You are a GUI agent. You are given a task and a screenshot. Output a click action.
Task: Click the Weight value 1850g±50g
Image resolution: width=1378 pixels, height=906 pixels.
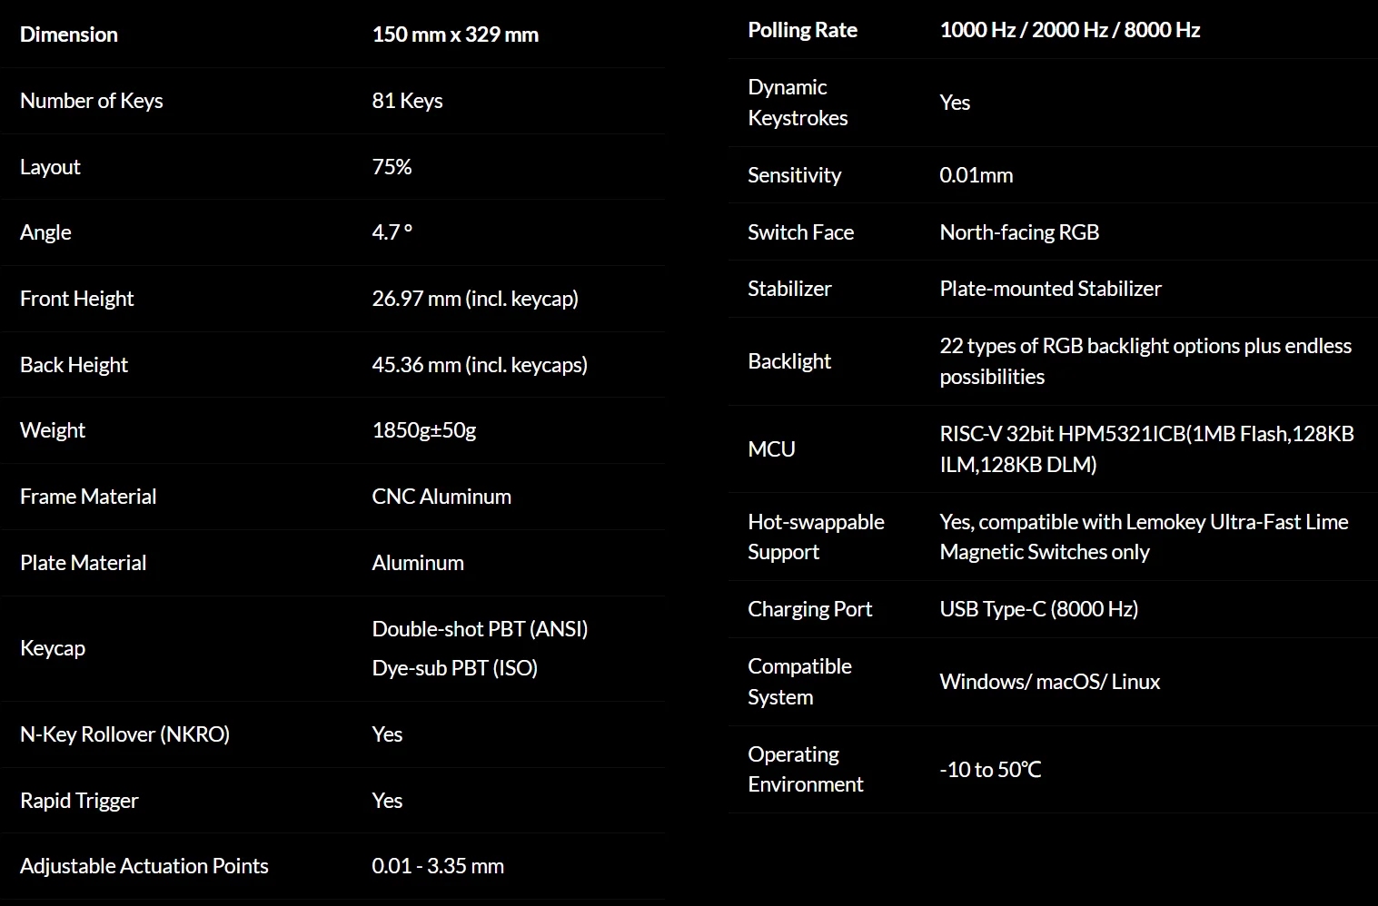pyautogui.click(x=424, y=430)
